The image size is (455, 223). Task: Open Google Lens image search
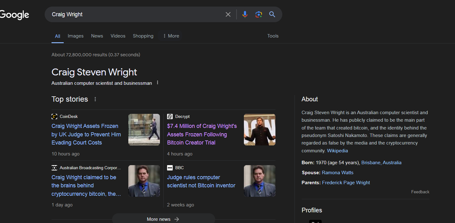click(259, 14)
